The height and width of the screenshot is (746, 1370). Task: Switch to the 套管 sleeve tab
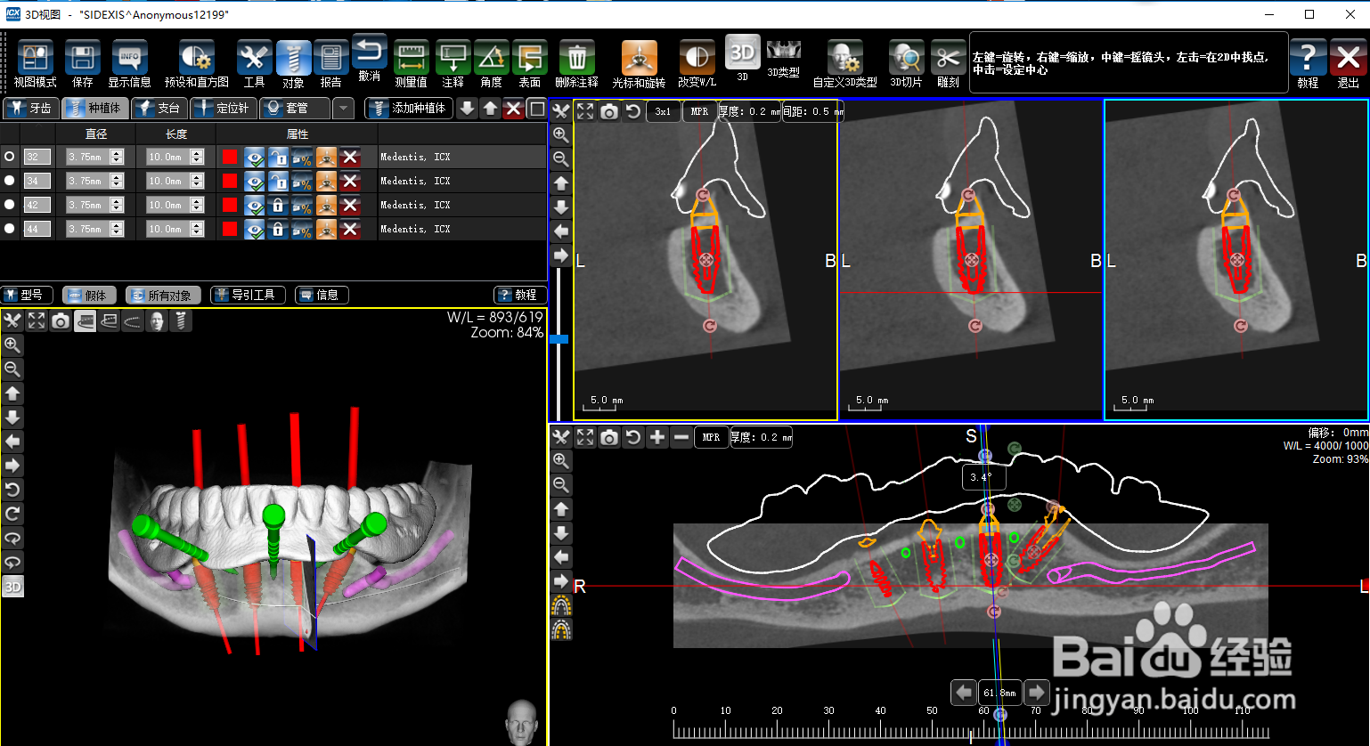pyautogui.click(x=295, y=109)
